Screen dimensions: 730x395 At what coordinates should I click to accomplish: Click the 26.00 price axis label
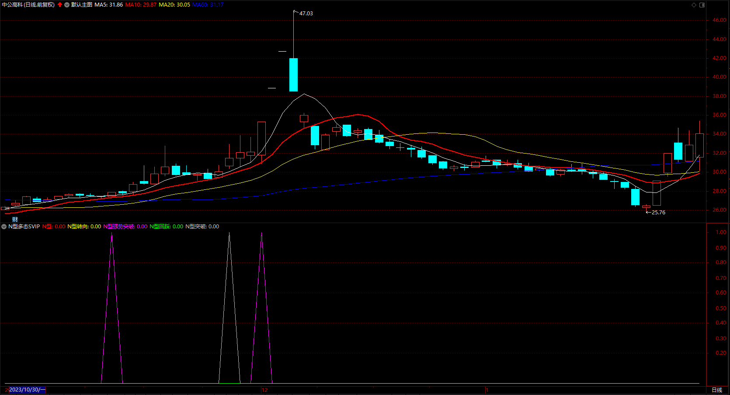tap(719, 210)
